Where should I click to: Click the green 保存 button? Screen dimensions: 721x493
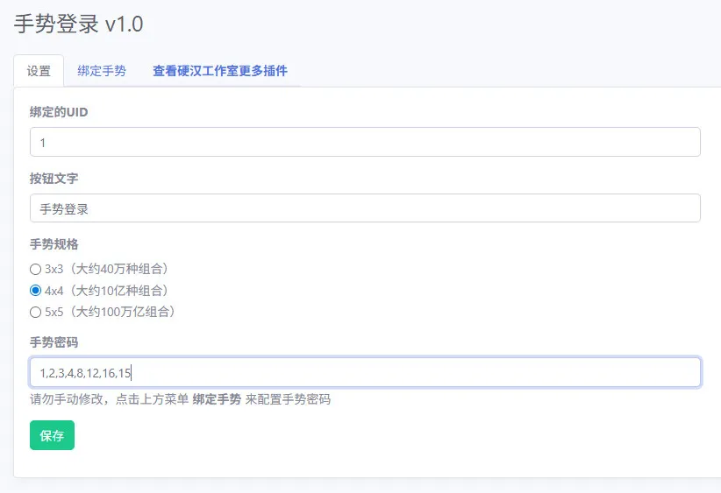point(52,435)
